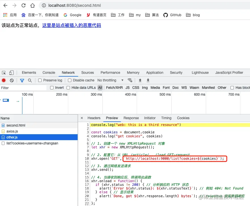Toggle the network filter funnel icon
250x206 pixels.
[x=22, y=80]
